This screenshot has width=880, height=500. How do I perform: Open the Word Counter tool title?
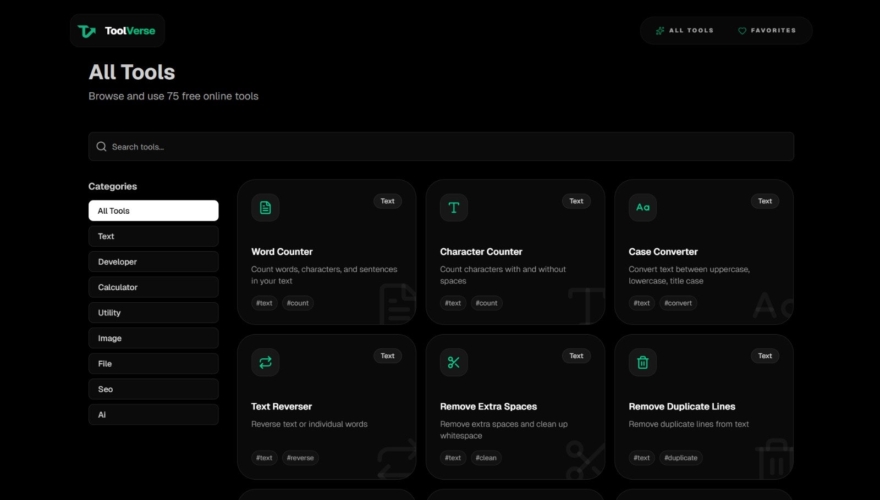(x=282, y=252)
